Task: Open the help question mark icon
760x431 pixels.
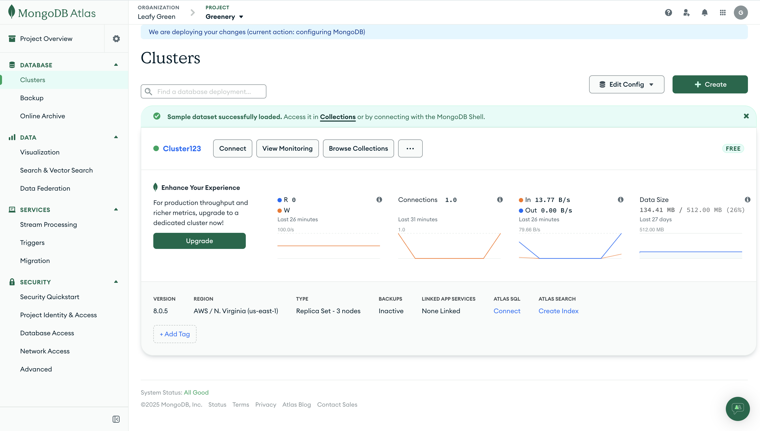Action: pyautogui.click(x=669, y=13)
